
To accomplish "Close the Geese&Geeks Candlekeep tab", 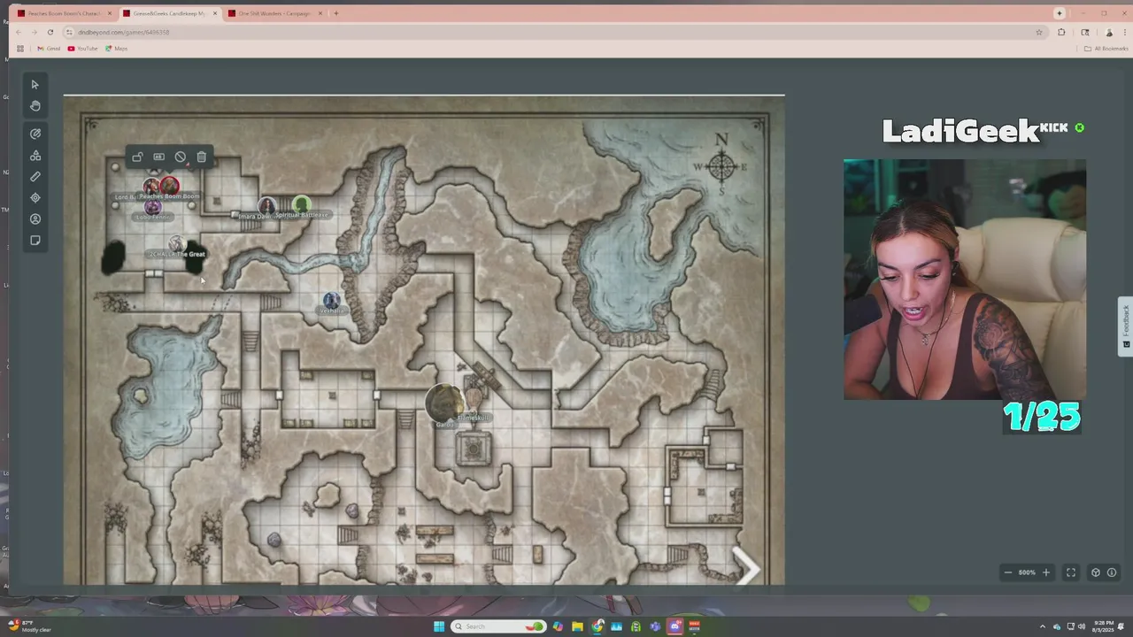I will [x=214, y=13].
